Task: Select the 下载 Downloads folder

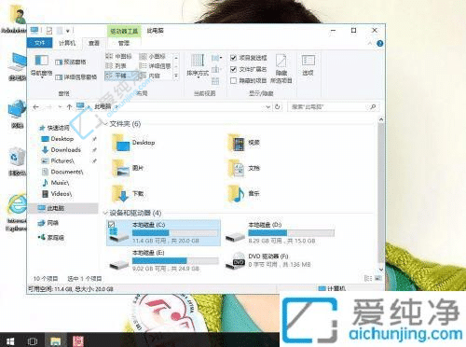Action: 128,194
